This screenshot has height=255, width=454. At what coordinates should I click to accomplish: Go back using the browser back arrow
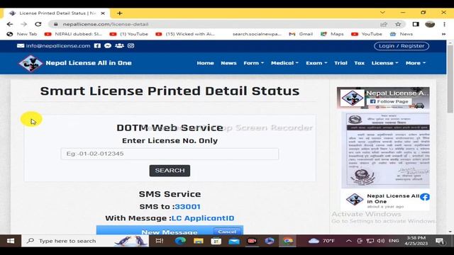9,24
